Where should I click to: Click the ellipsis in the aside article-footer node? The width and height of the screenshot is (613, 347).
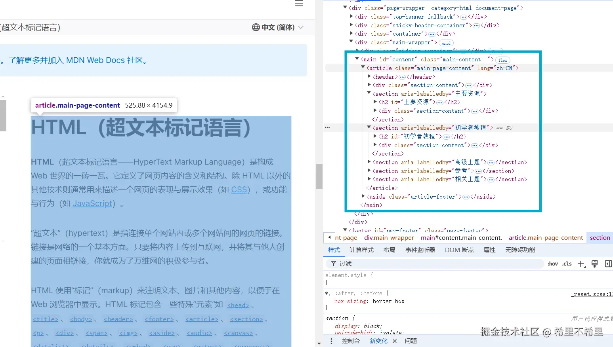coord(466,197)
